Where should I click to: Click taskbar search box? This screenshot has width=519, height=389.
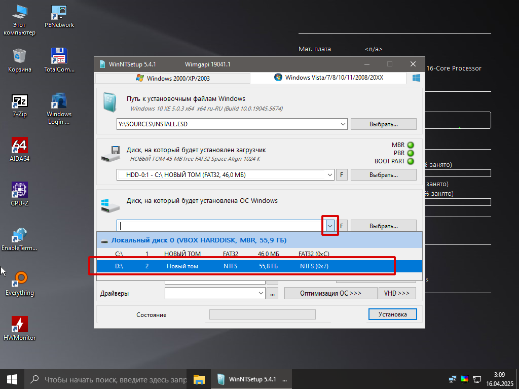[x=105, y=379]
